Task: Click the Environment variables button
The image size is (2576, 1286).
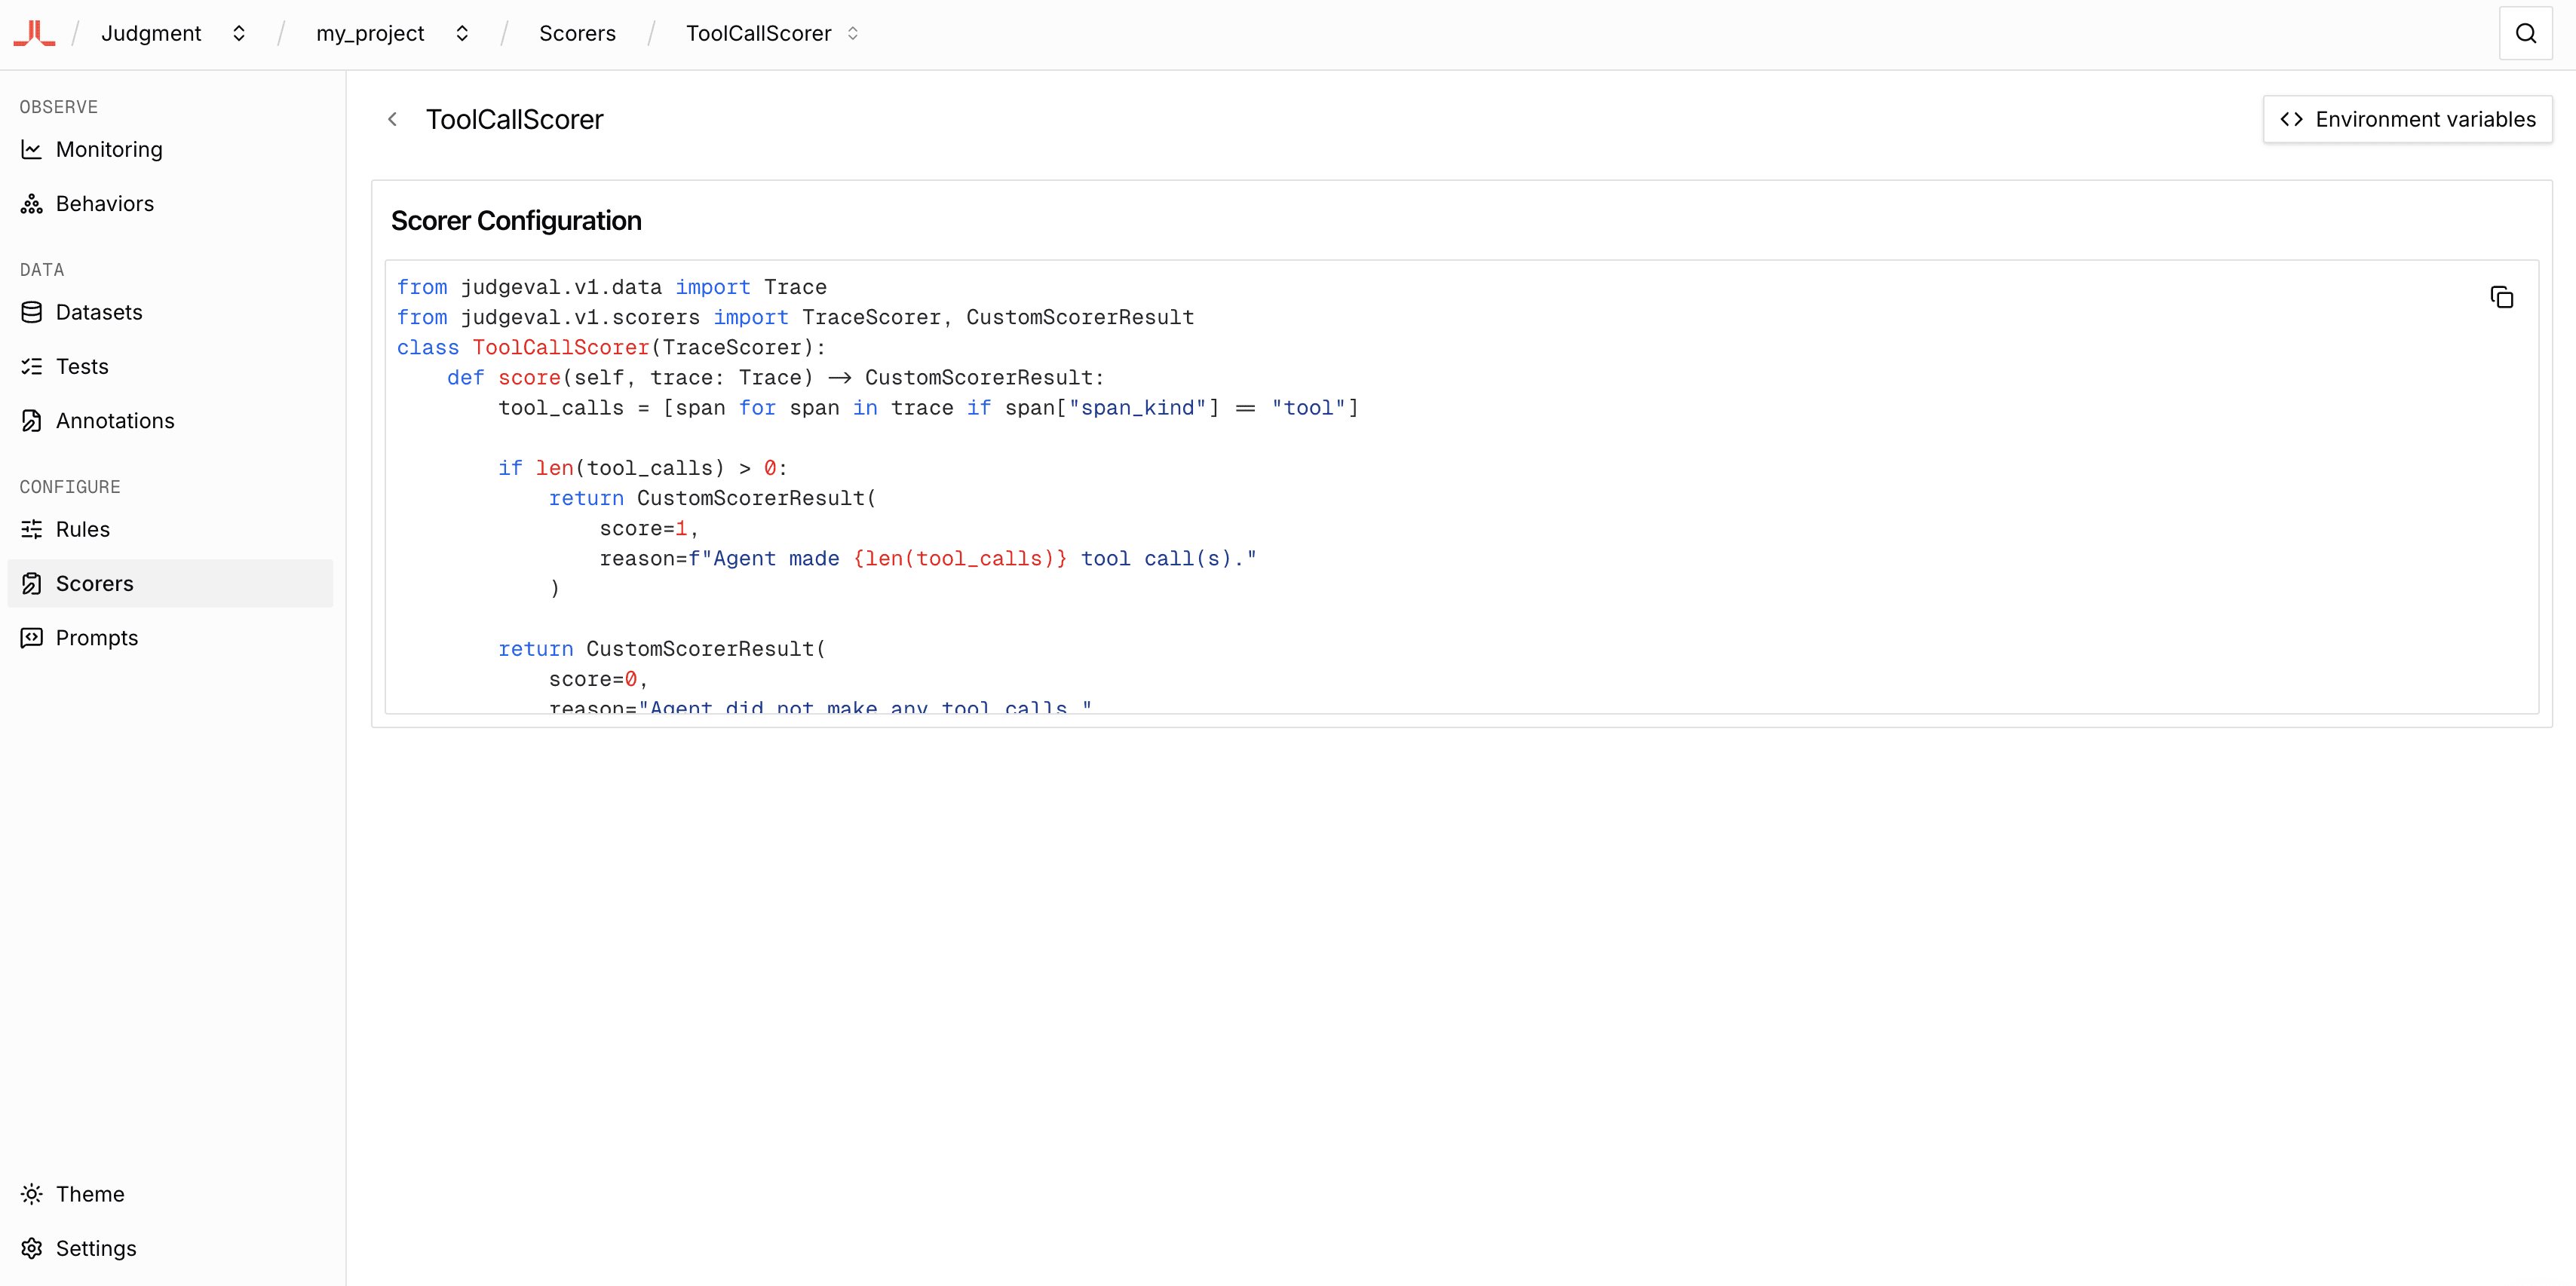Action: 2407,119
